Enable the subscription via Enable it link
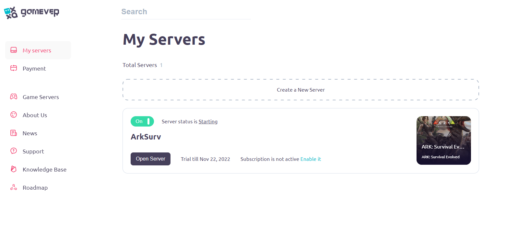The image size is (506, 245). pyautogui.click(x=311, y=159)
